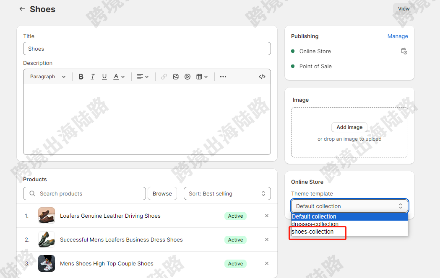Screen dimensions: 440x278
Task: Insert an image into the description
Action: point(176,77)
